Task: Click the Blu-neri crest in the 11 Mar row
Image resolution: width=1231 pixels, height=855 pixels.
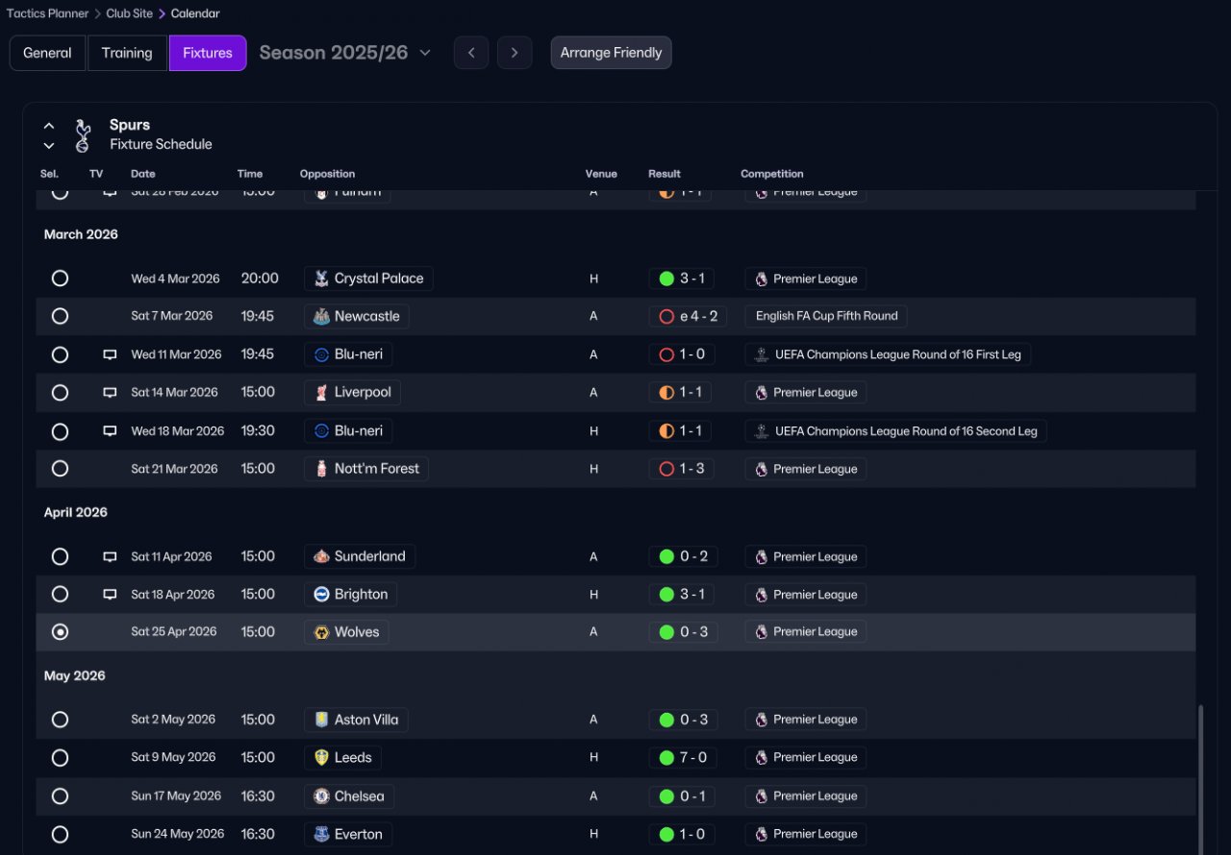Action: (x=321, y=354)
